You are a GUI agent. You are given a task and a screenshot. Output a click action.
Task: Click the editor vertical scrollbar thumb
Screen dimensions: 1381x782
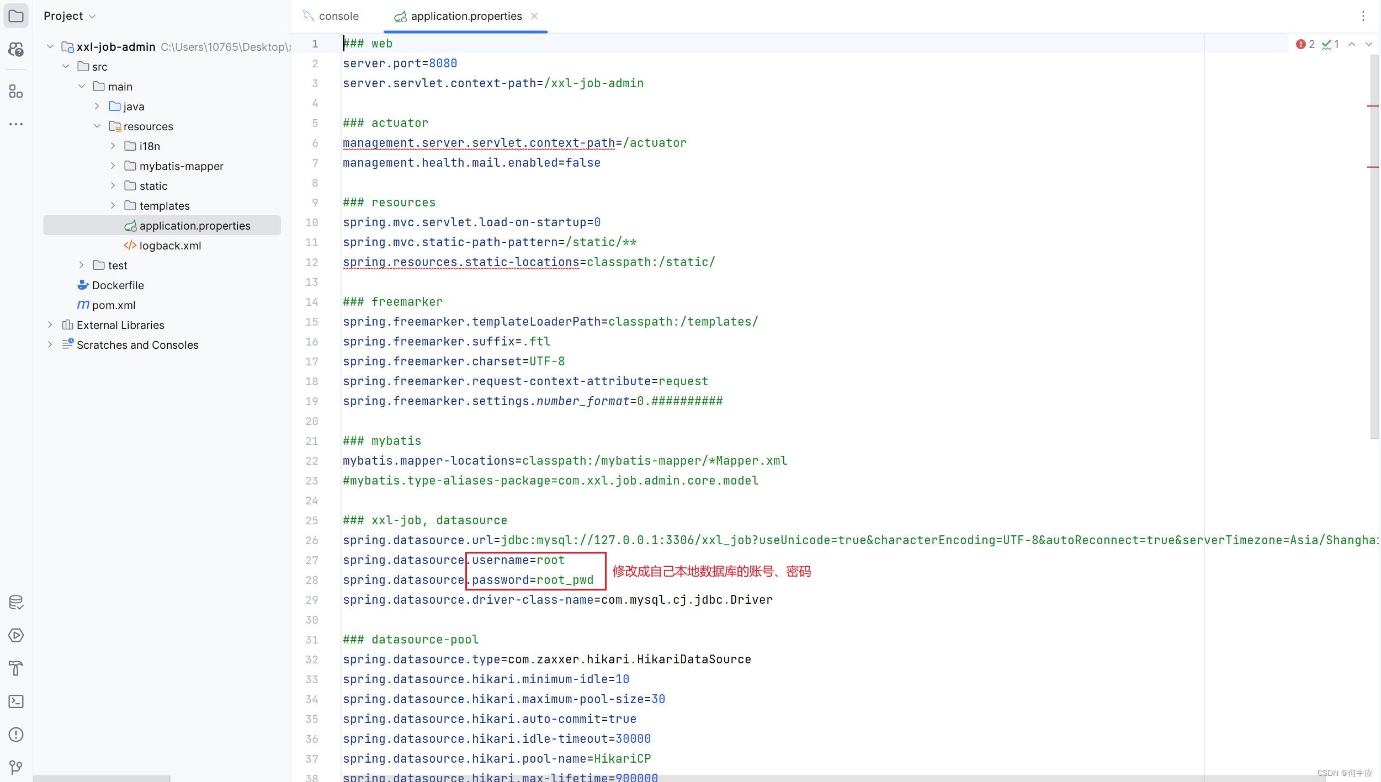pyautogui.click(x=1374, y=246)
